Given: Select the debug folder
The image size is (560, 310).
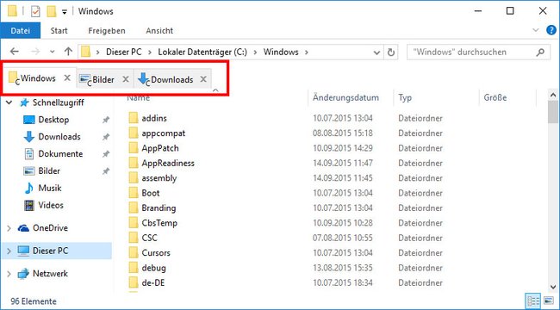Looking at the screenshot, I should coord(153,268).
